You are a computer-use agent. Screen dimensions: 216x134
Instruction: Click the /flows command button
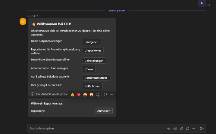point(89,69)
